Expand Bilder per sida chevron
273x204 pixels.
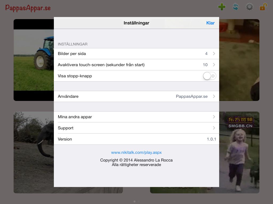pyautogui.click(x=214, y=54)
